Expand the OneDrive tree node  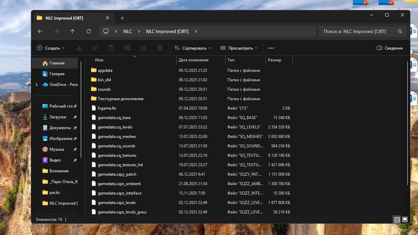coord(37,84)
